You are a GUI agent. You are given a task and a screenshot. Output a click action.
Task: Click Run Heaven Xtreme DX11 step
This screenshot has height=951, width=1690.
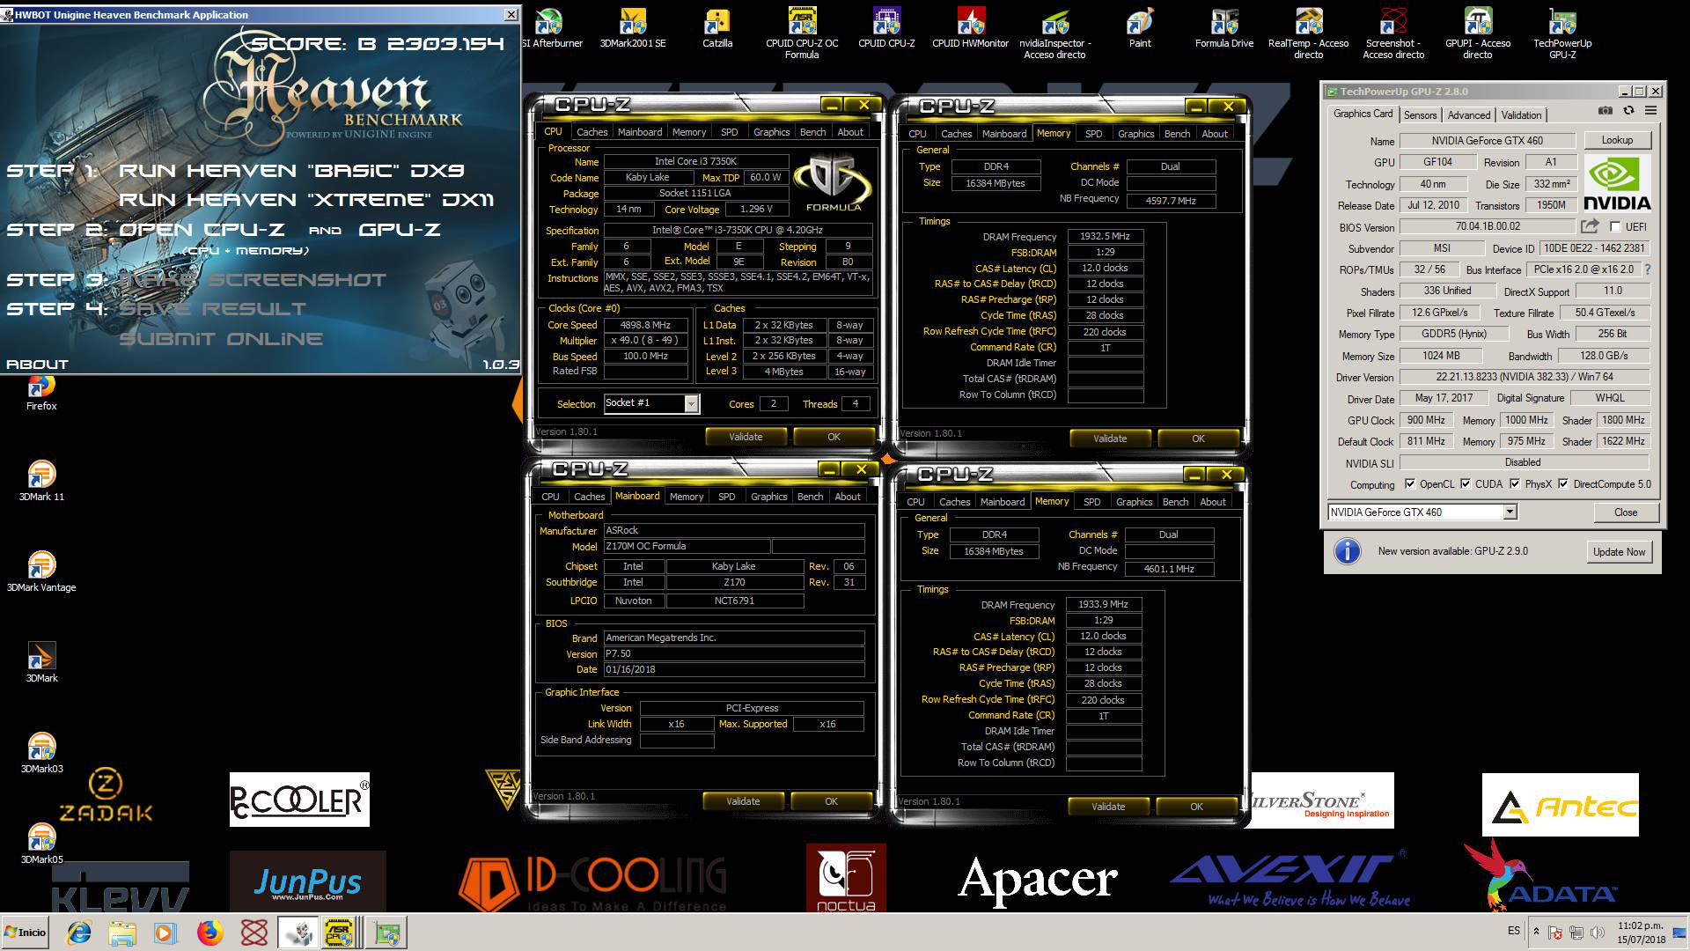(x=306, y=200)
